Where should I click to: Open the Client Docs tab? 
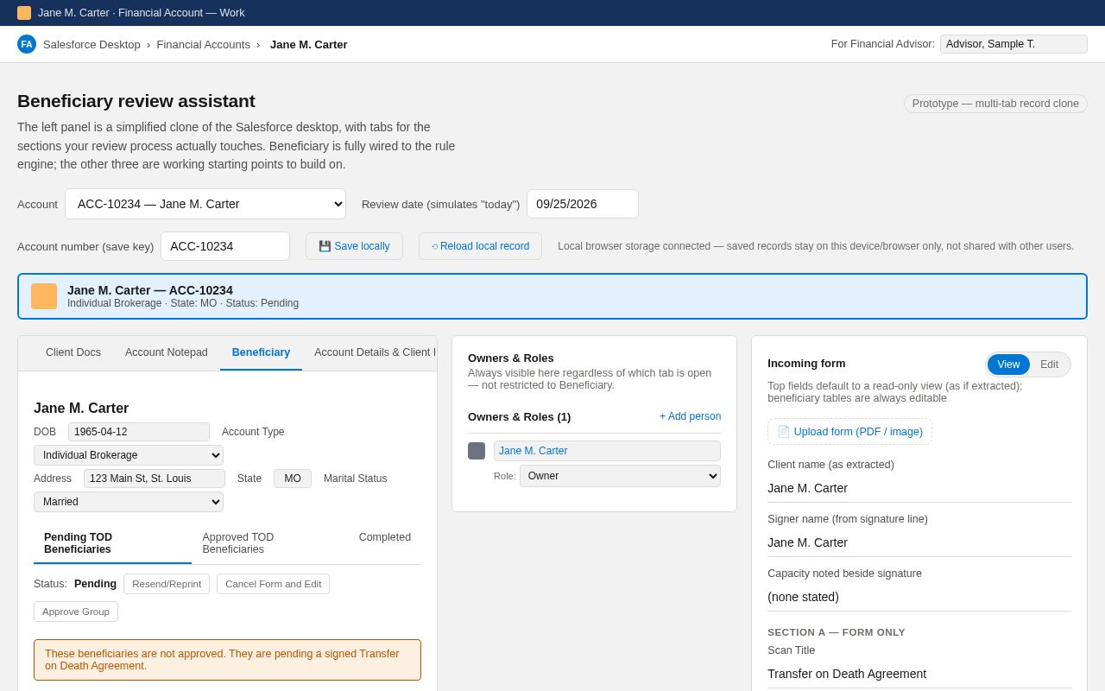pos(73,352)
